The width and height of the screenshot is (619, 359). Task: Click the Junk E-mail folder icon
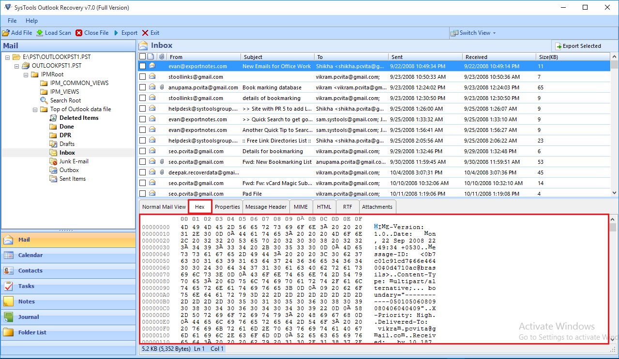click(53, 161)
